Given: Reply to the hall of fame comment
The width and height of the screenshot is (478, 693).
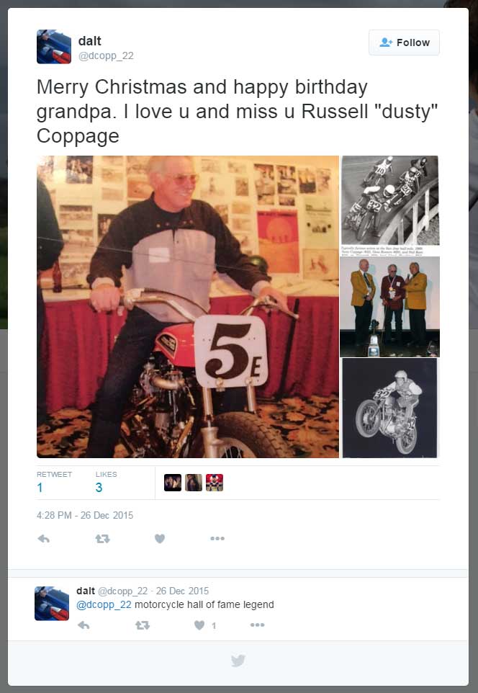Looking at the screenshot, I should pos(84,625).
